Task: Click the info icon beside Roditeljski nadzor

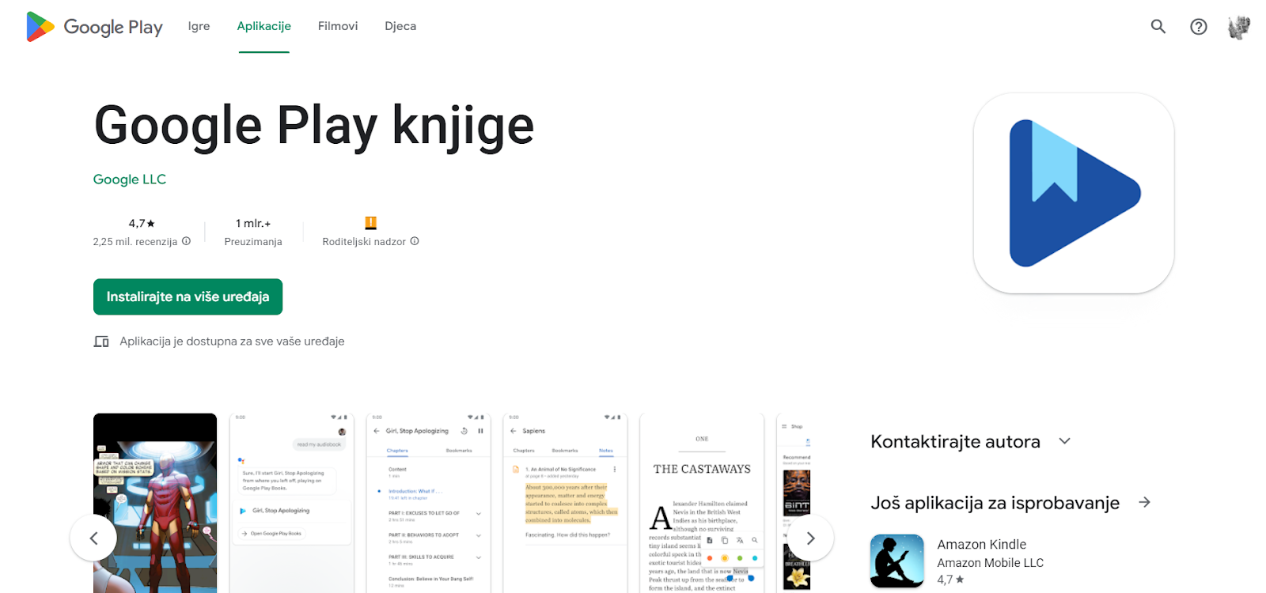Action: tap(415, 241)
